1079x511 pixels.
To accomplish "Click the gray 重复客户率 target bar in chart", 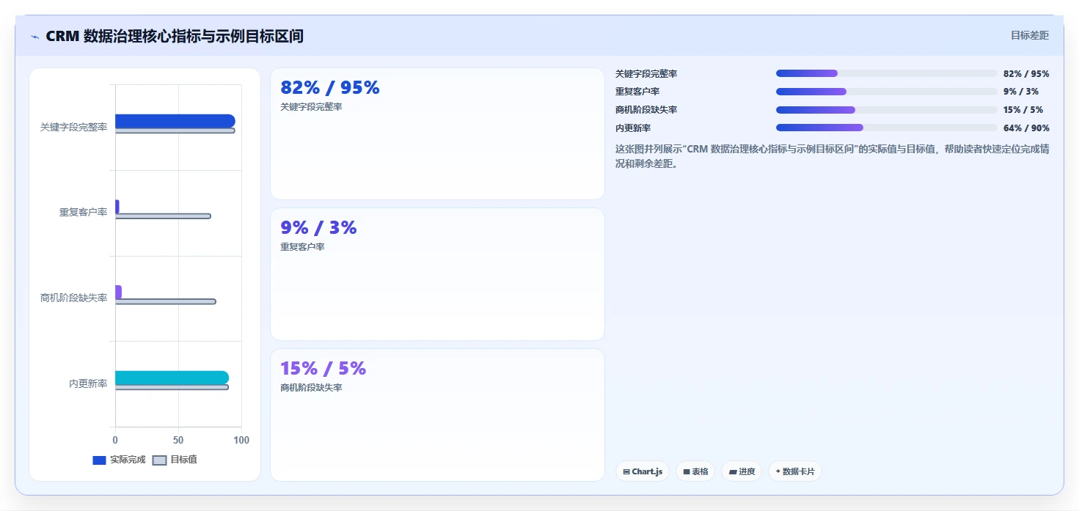I will pyautogui.click(x=163, y=216).
